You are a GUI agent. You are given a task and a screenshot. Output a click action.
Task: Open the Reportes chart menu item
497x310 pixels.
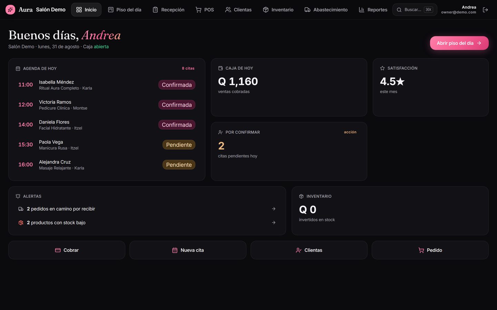373,10
